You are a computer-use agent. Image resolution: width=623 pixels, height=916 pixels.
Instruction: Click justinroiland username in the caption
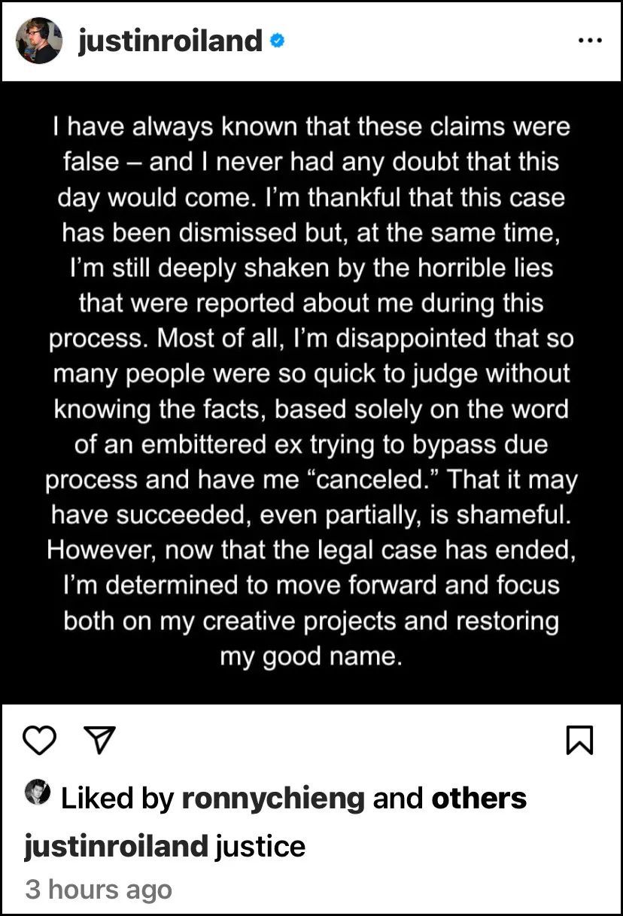pos(115,846)
